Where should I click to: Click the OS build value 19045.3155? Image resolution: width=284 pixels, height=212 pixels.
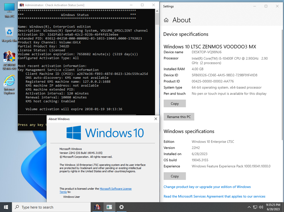tap(200, 160)
